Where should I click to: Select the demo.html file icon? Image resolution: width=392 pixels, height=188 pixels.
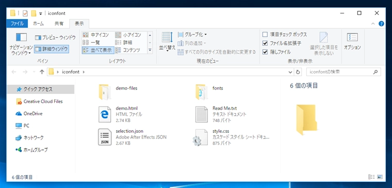(105, 114)
